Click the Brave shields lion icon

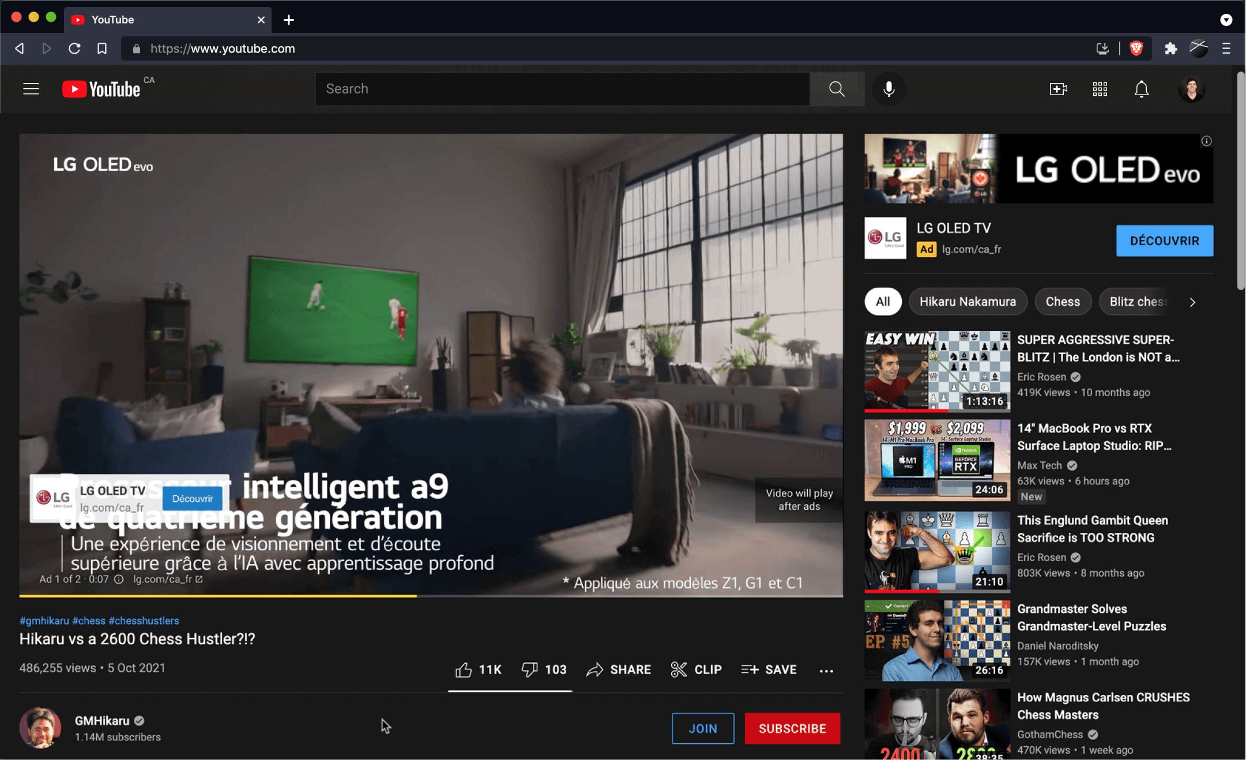(x=1136, y=48)
